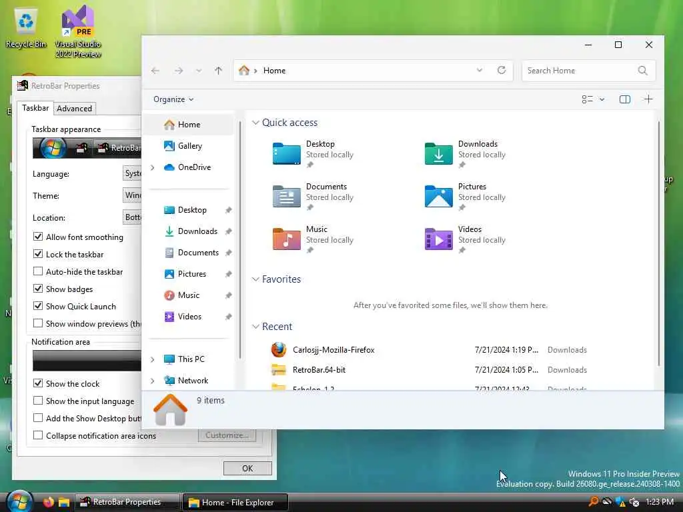This screenshot has height=512, width=683.
Task: Enable Auto-hide the taskbar checkbox
Action: click(38, 272)
